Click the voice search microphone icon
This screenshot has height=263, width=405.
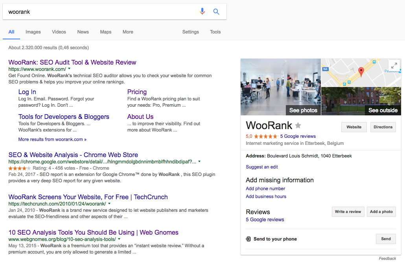202,11
